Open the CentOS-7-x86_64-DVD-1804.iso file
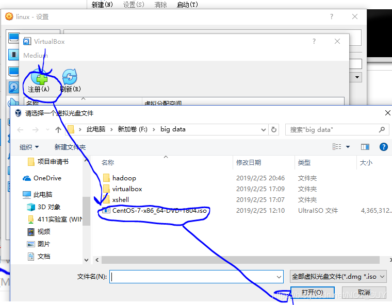The width and height of the screenshot is (392, 305). point(159,211)
